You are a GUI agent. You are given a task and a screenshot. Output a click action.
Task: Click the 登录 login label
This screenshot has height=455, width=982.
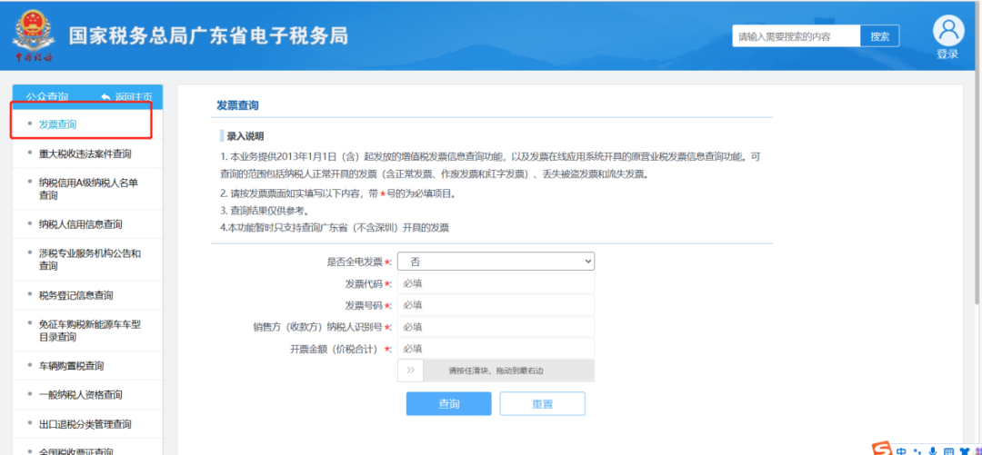tap(947, 54)
